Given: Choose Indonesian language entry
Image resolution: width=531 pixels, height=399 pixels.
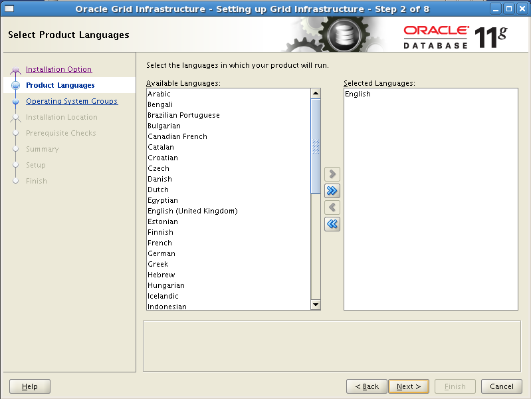Looking at the screenshot, I should click(x=229, y=306).
